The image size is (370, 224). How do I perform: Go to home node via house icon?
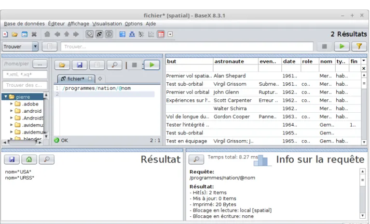(x=47, y=34)
